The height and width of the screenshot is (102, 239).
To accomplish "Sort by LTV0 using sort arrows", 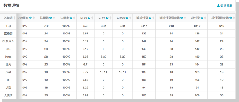I will (92, 18).
